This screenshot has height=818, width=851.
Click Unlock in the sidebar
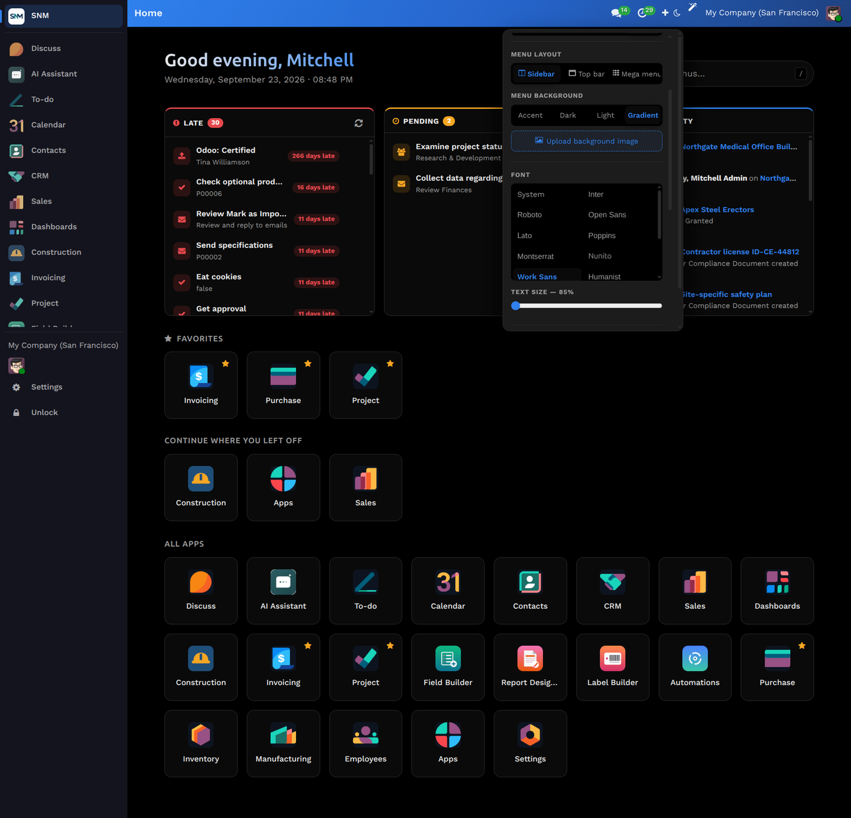tap(64, 413)
